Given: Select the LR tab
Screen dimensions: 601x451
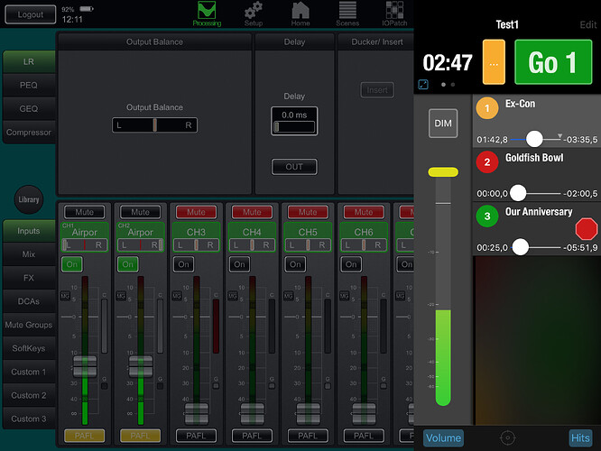Looking at the screenshot, I should pyautogui.click(x=29, y=61).
